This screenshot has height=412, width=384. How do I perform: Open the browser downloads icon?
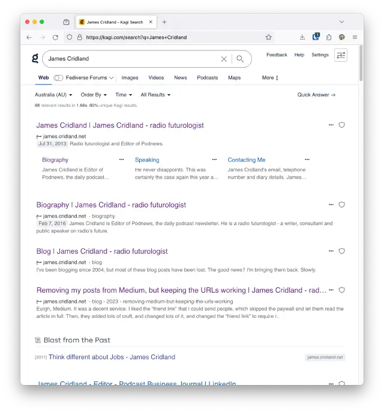(302, 37)
